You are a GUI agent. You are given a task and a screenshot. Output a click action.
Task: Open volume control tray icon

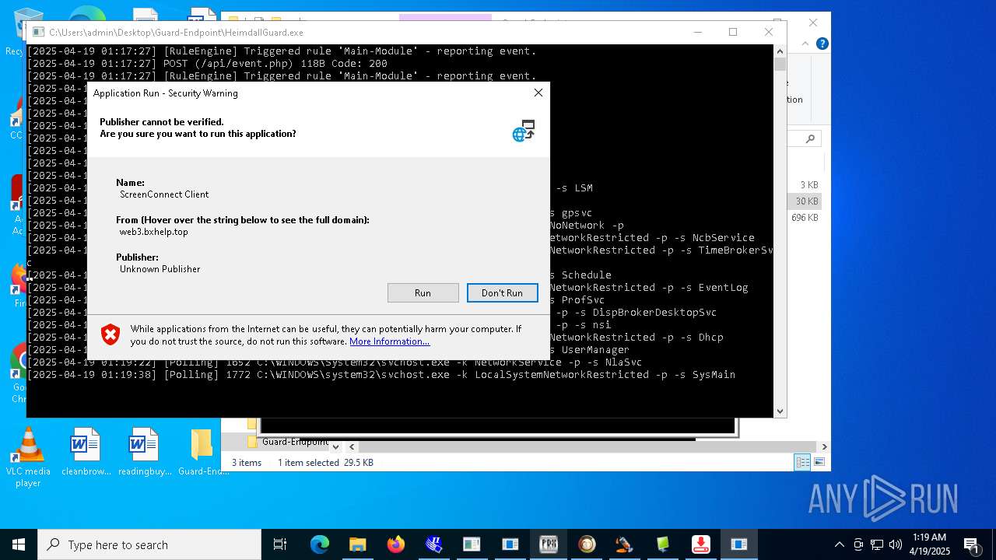[896, 544]
